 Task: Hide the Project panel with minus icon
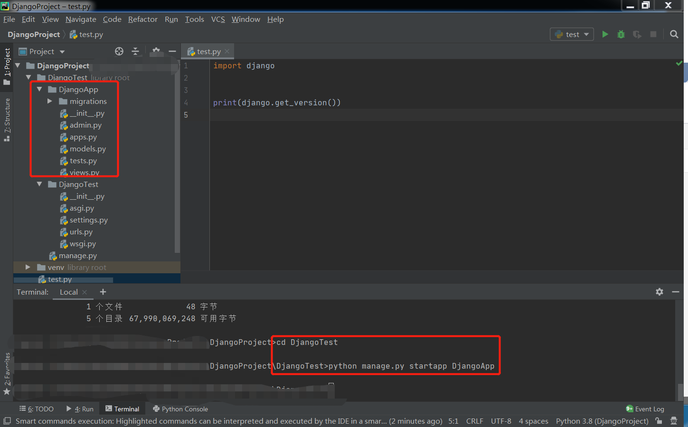[172, 51]
